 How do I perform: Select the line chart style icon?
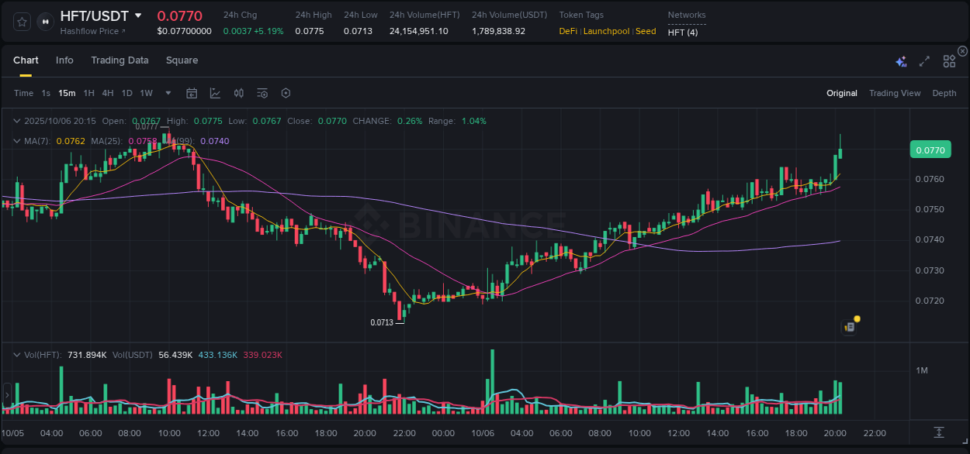[x=215, y=92]
